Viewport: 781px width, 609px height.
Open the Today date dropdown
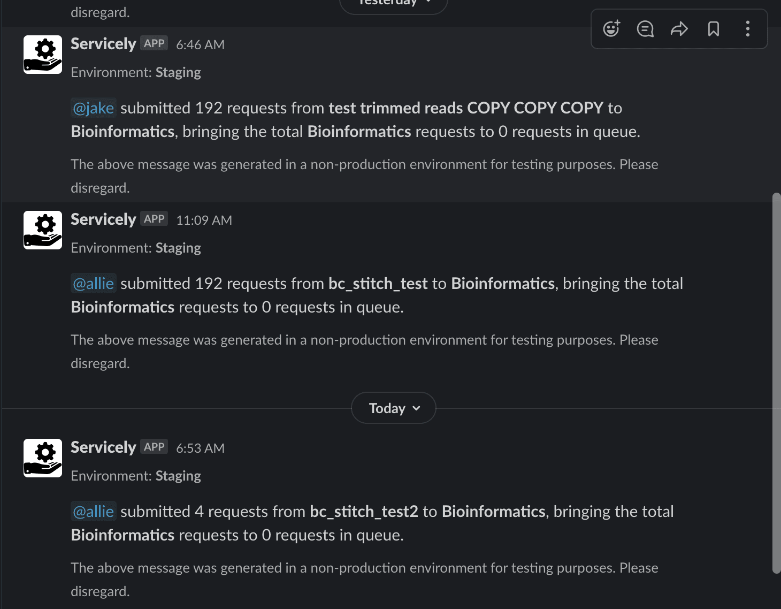[394, 408]
